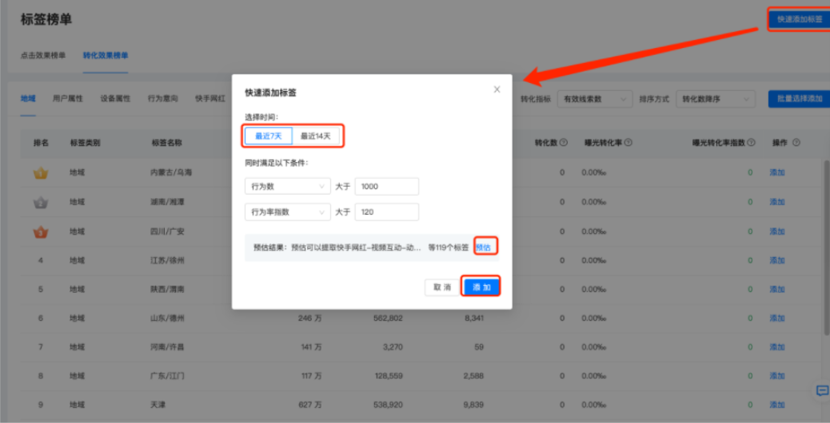Click the 562,802 value cell
This screenshot has height=423, width=830.
point(388,318)
